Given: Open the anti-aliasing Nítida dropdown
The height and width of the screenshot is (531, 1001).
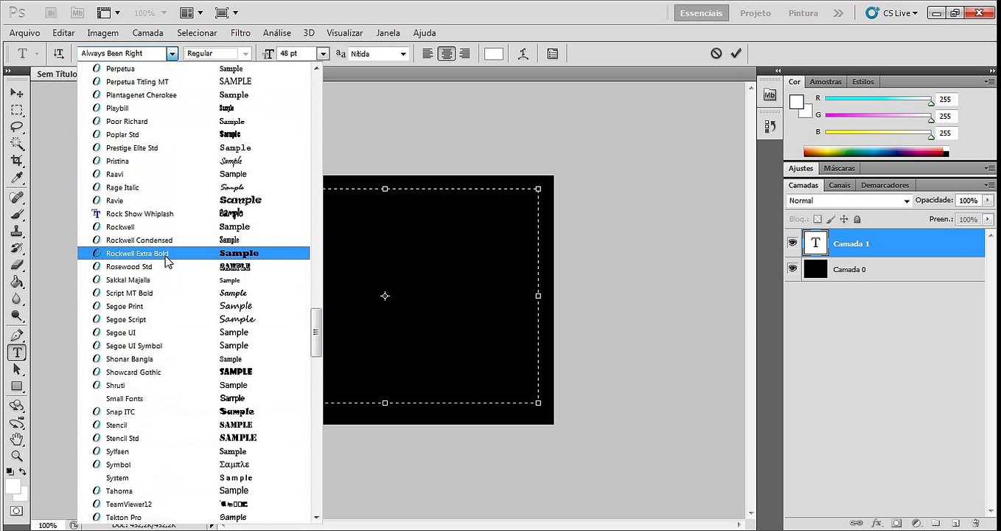Looking at the screenshot, I should (402, 53).
